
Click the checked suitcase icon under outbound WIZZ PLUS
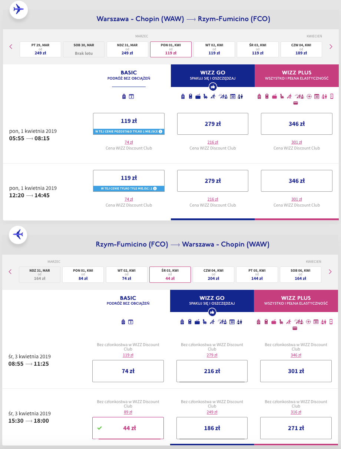coord(274,97)
